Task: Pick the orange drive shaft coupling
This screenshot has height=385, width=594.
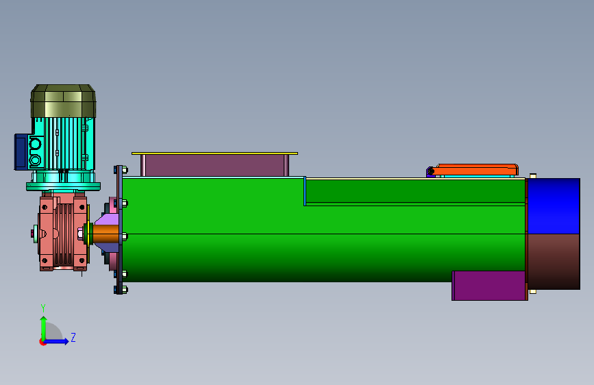Action: (106, 234)
